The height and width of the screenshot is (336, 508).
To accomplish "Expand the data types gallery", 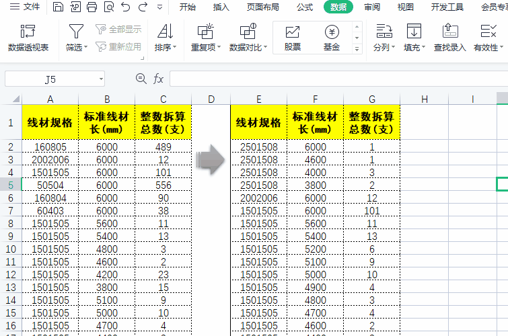I will tap(357, 49).
